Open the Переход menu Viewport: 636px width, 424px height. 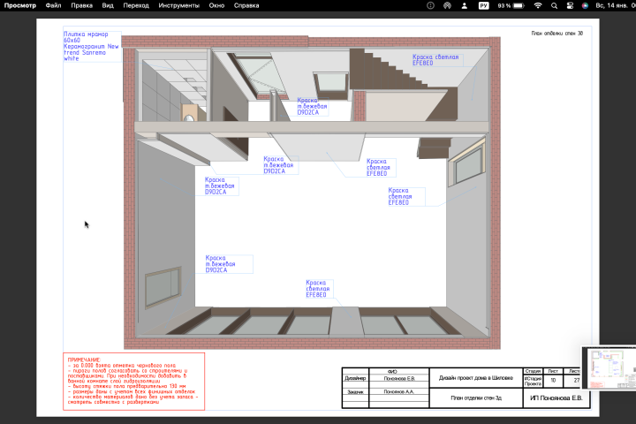click(x=136, y=5)
